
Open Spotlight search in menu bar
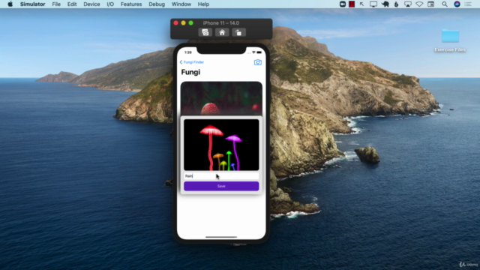(x=445, y=4)
